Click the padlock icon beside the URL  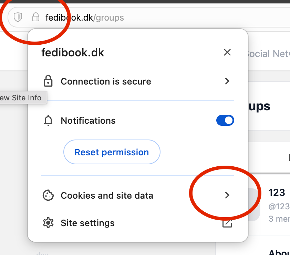[x=35, y=17]
